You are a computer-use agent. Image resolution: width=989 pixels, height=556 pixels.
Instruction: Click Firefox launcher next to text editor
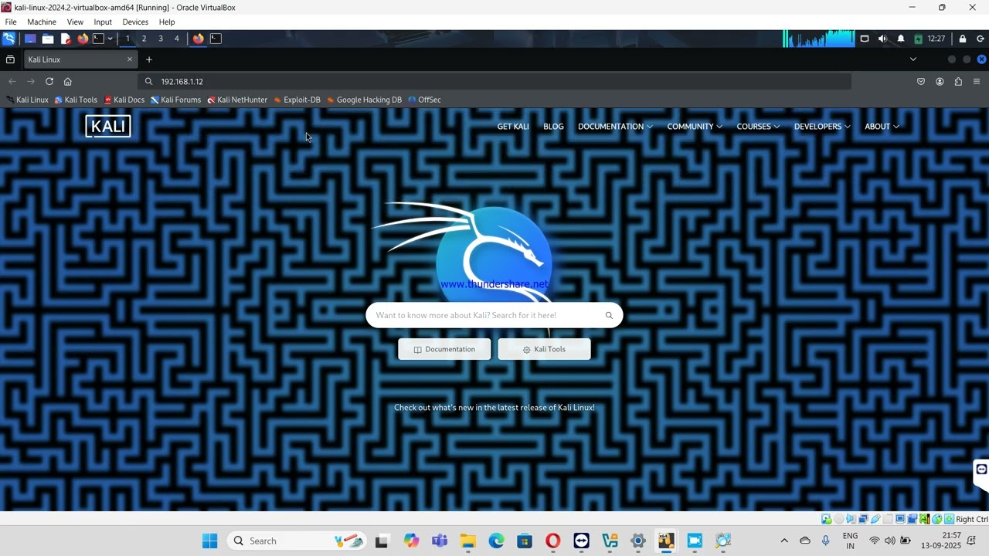pyautogui.click(x=83, y=39)
